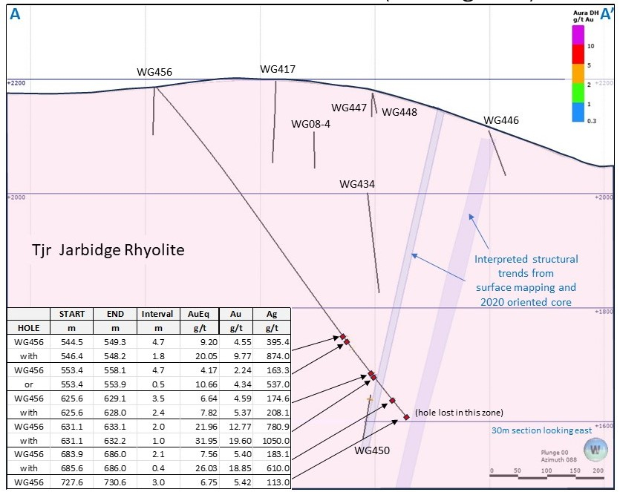620x492 pixels.
Task: Click the Tjr Jarbidge Rhyolite unit label
Action: (108, 250)
